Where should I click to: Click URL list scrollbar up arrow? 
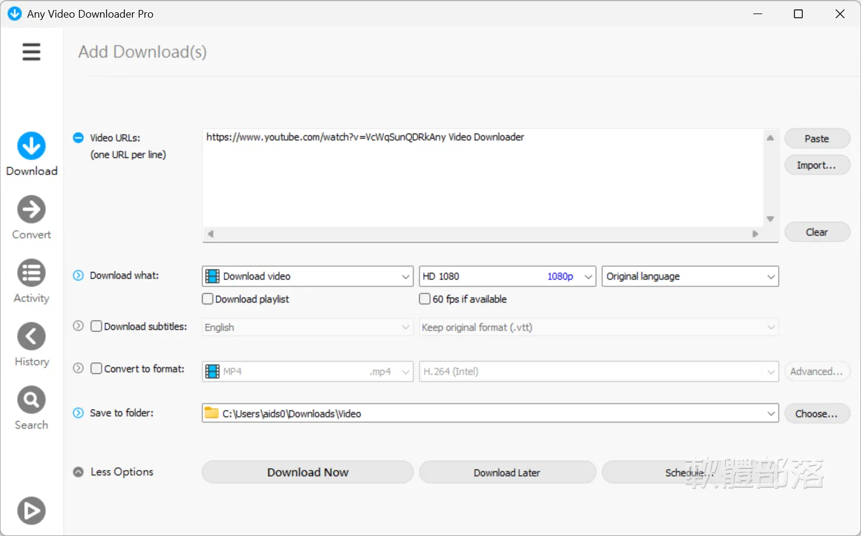click(x=770, y=138)
